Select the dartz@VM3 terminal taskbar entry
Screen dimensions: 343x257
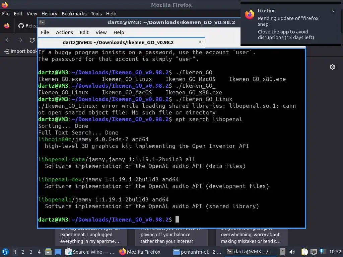pos(251,252)
